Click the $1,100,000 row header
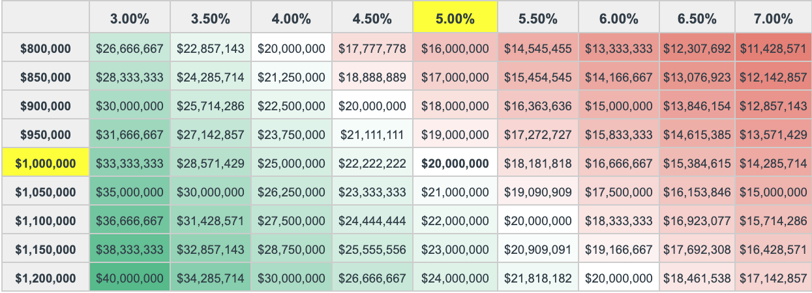Screen dimensions: 812x293 point(45,221)
